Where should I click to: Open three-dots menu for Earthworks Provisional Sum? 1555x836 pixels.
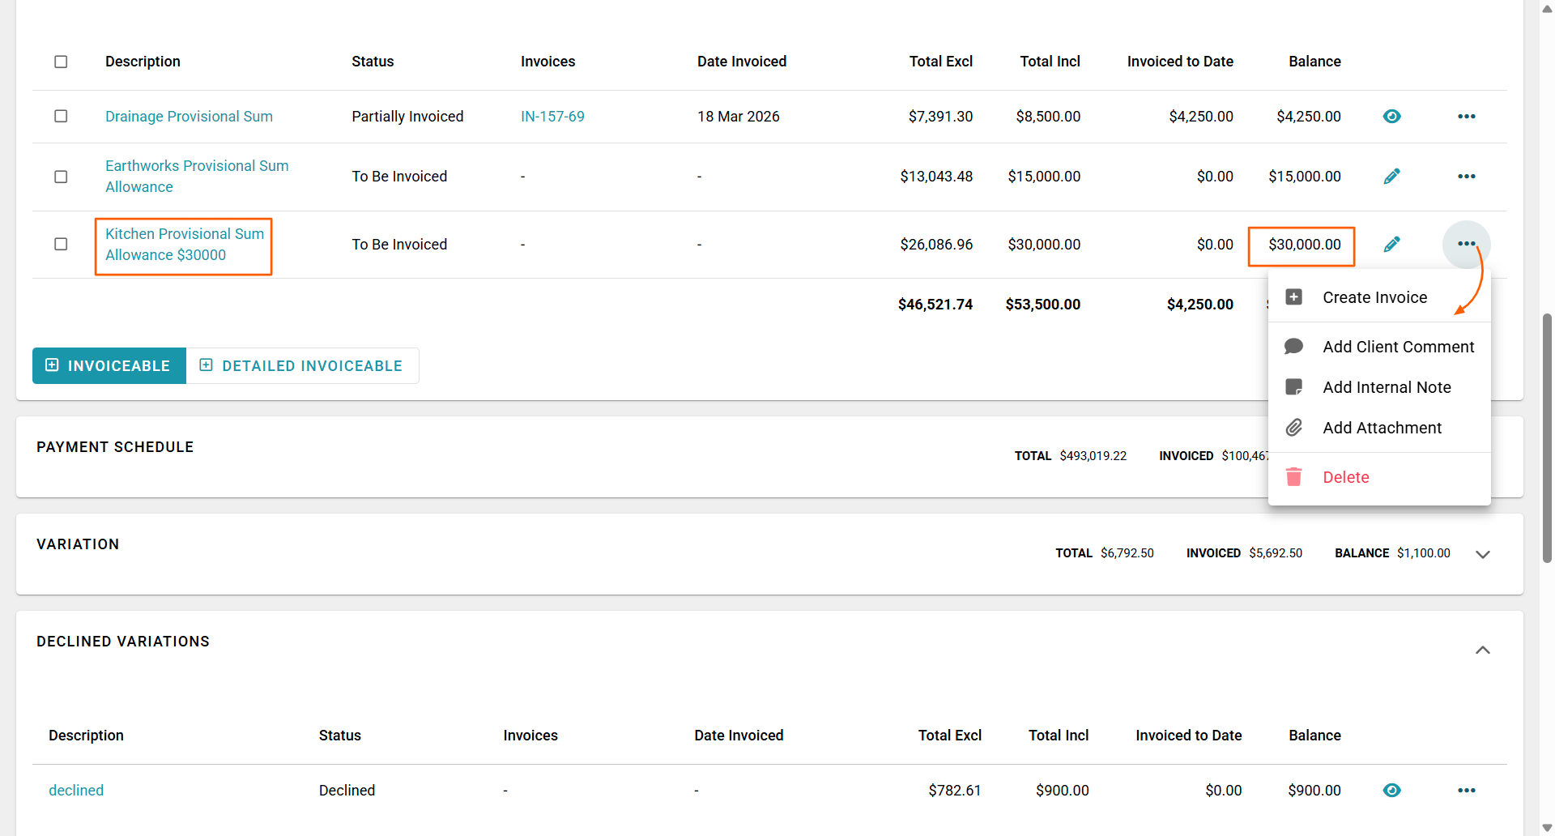pyautogui.click(x=1466, y=177)
